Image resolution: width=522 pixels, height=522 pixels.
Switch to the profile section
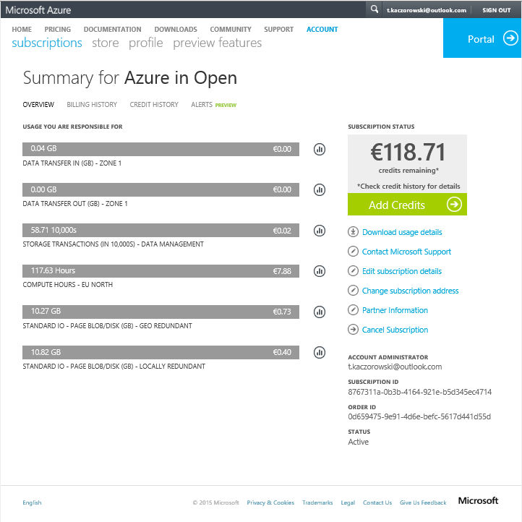pyautogui.click(x=146, y=43)
